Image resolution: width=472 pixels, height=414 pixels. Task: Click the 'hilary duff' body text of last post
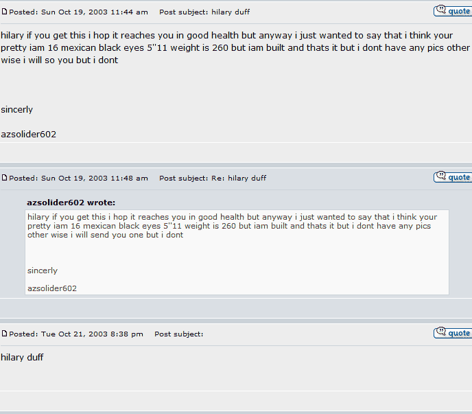pyautogui.click(x=22, y=357)
